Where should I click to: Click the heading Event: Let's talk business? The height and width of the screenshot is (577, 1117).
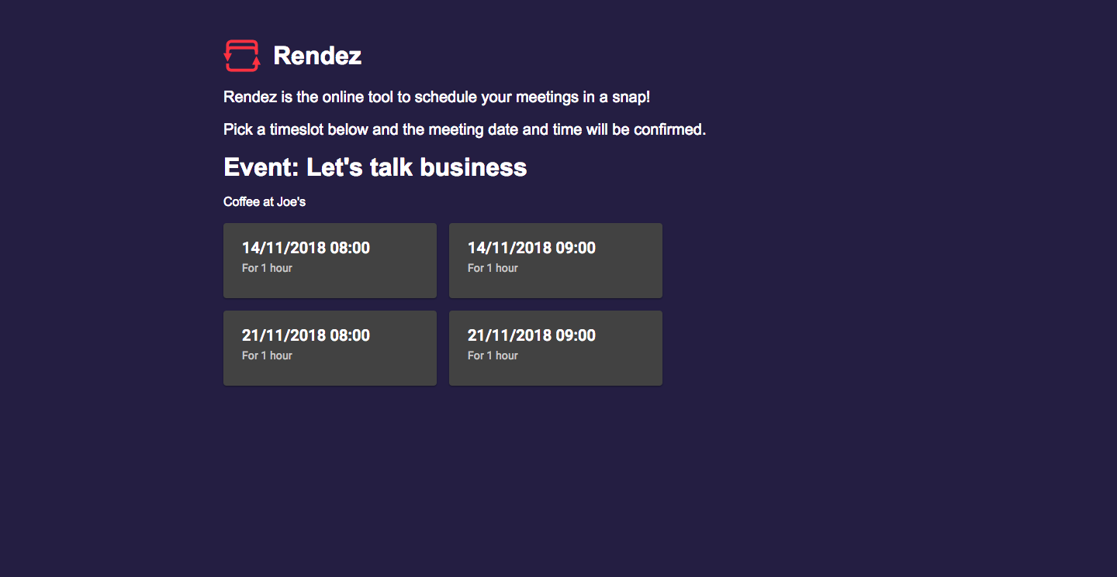click(x=375, y=167)
